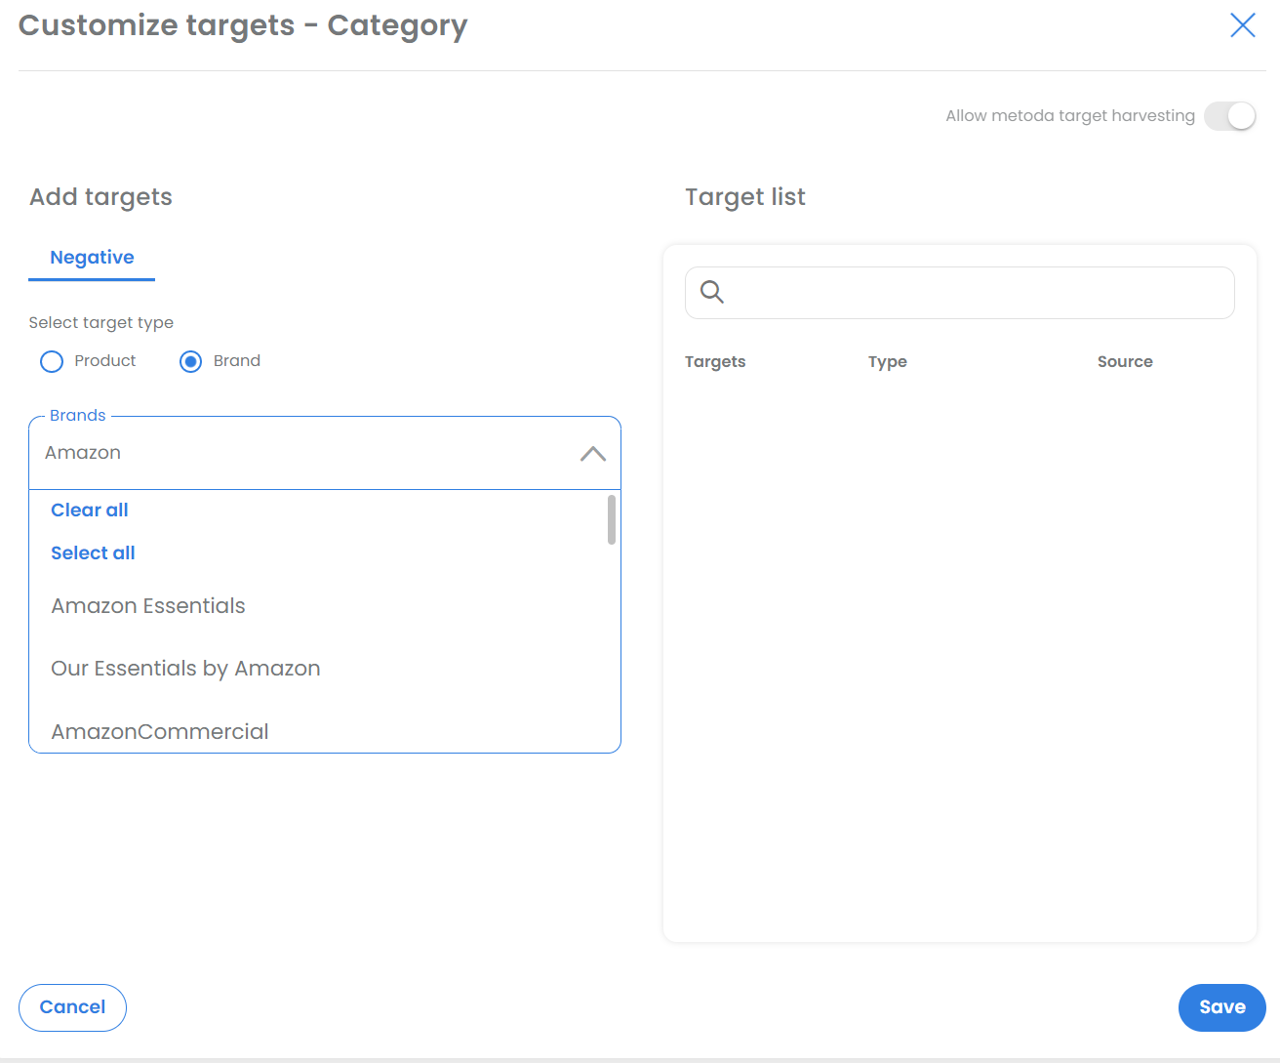
Task: Click the Targets column header
Action: click(x=715, y=362)
